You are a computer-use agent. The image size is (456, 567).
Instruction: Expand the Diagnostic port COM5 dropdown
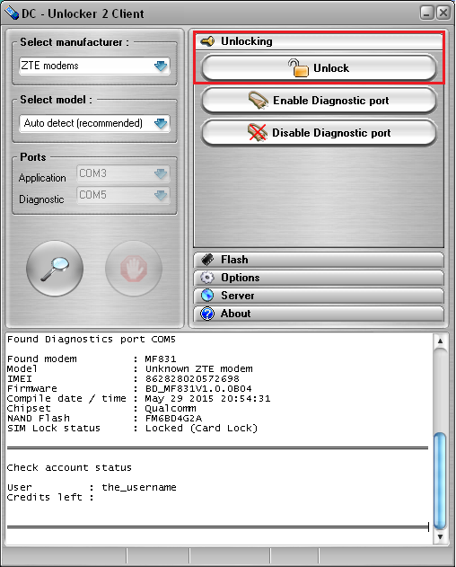[123, 195]
